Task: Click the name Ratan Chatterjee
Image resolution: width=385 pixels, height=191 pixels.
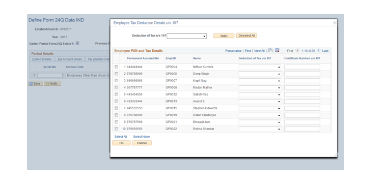Action: (x=205, y=115)
